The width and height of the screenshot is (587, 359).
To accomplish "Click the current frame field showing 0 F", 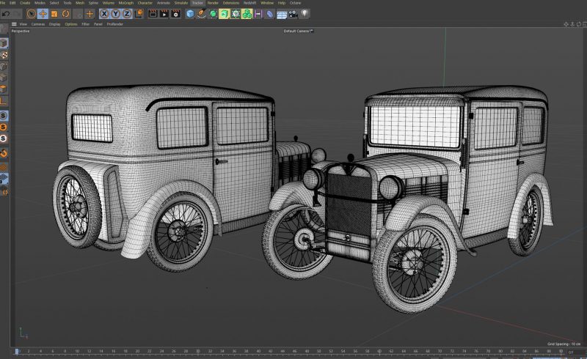I will click(x=577, y=352).
